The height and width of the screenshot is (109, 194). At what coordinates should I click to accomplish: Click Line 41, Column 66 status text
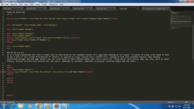coord(7,102)
